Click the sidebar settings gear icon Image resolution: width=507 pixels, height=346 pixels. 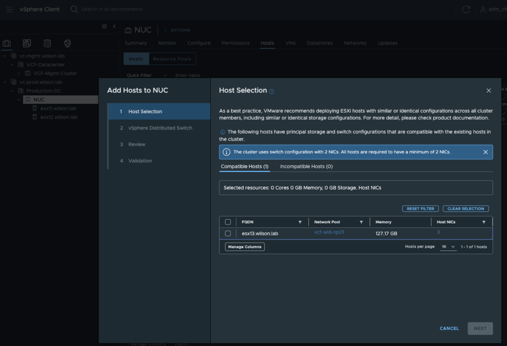pos(104,26)
